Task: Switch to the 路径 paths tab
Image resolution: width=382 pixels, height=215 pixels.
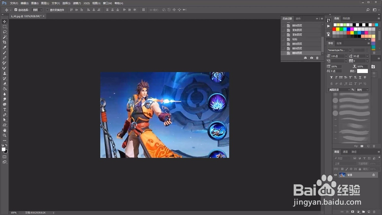Action: (354, 152)
